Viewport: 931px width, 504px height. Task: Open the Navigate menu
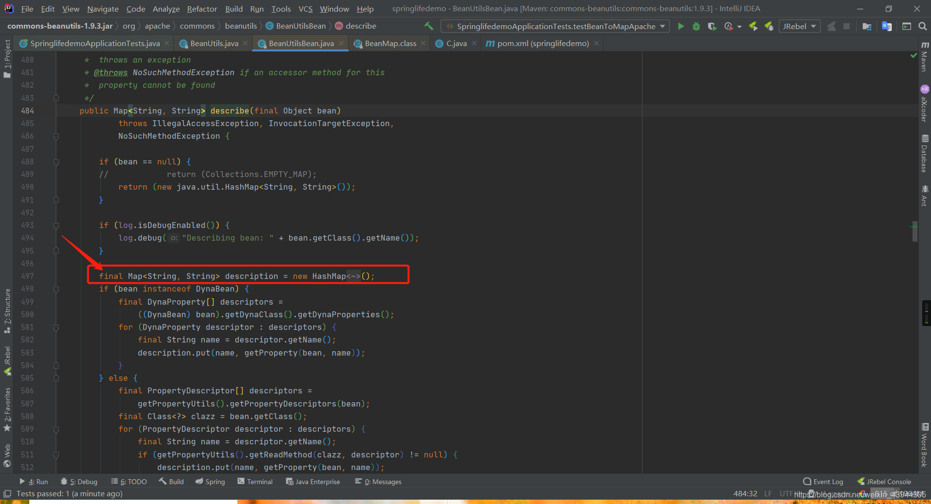103,9
